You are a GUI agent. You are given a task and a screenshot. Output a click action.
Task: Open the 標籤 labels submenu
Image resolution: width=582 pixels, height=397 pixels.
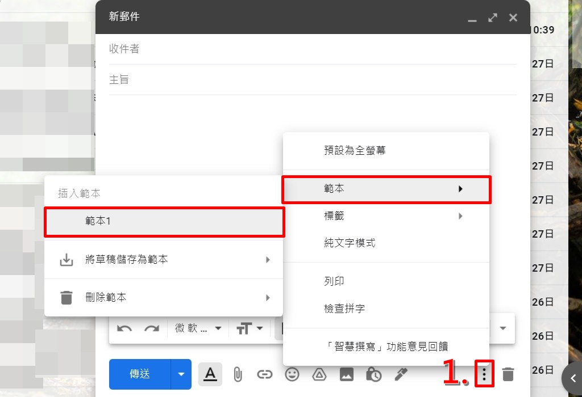[x=386, y=216]
